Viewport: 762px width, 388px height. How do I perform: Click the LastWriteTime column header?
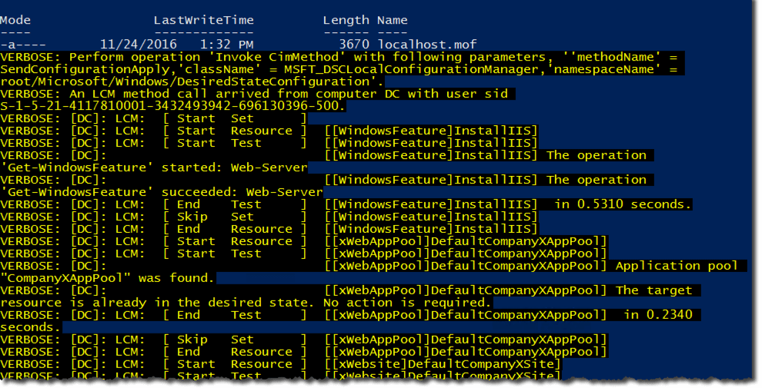[x=203, y=20]
